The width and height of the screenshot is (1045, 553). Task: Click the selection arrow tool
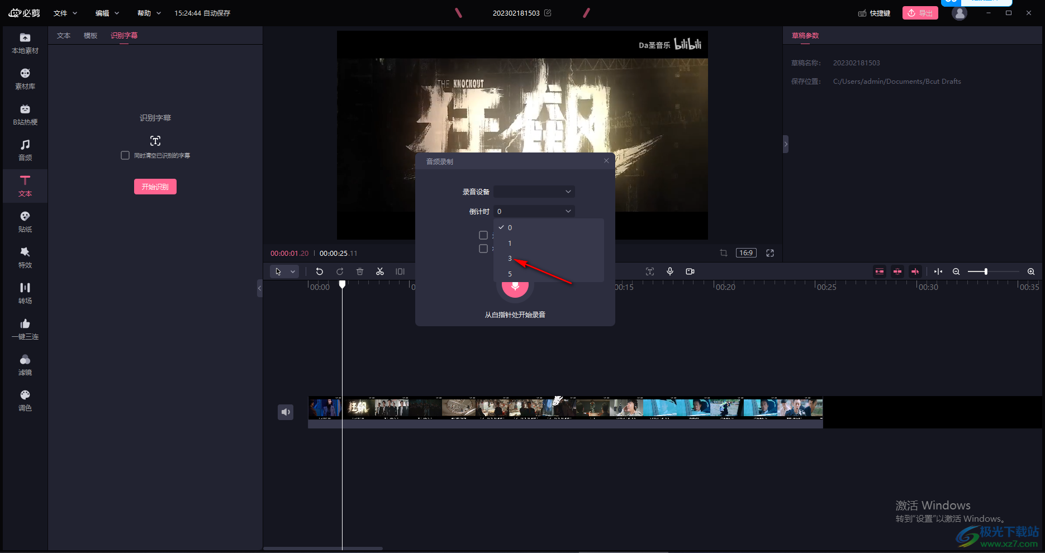278,271
